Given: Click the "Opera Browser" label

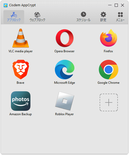Looking at the screenshot, I should tap(64, 51).
